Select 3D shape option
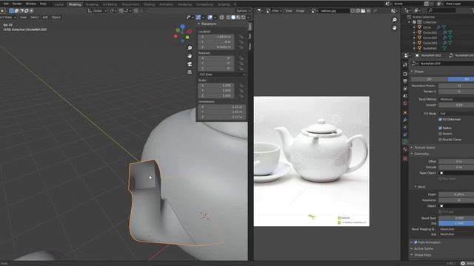 coord(461,79)
